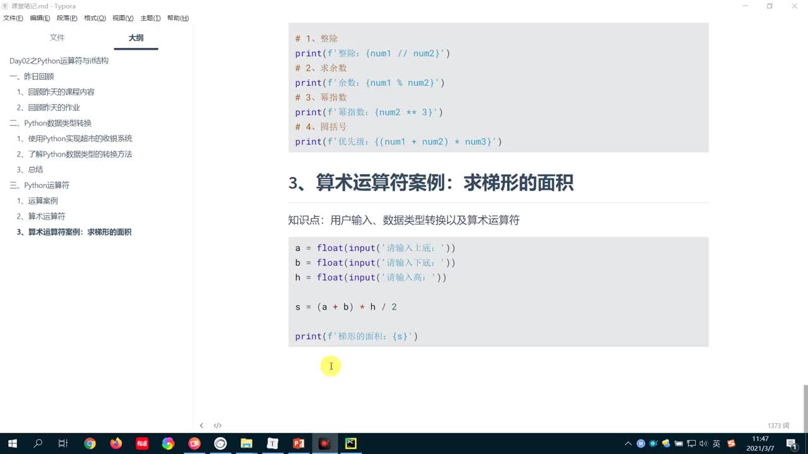Open the network tray icon
The image size is (808, 454).
pos(691,443)
